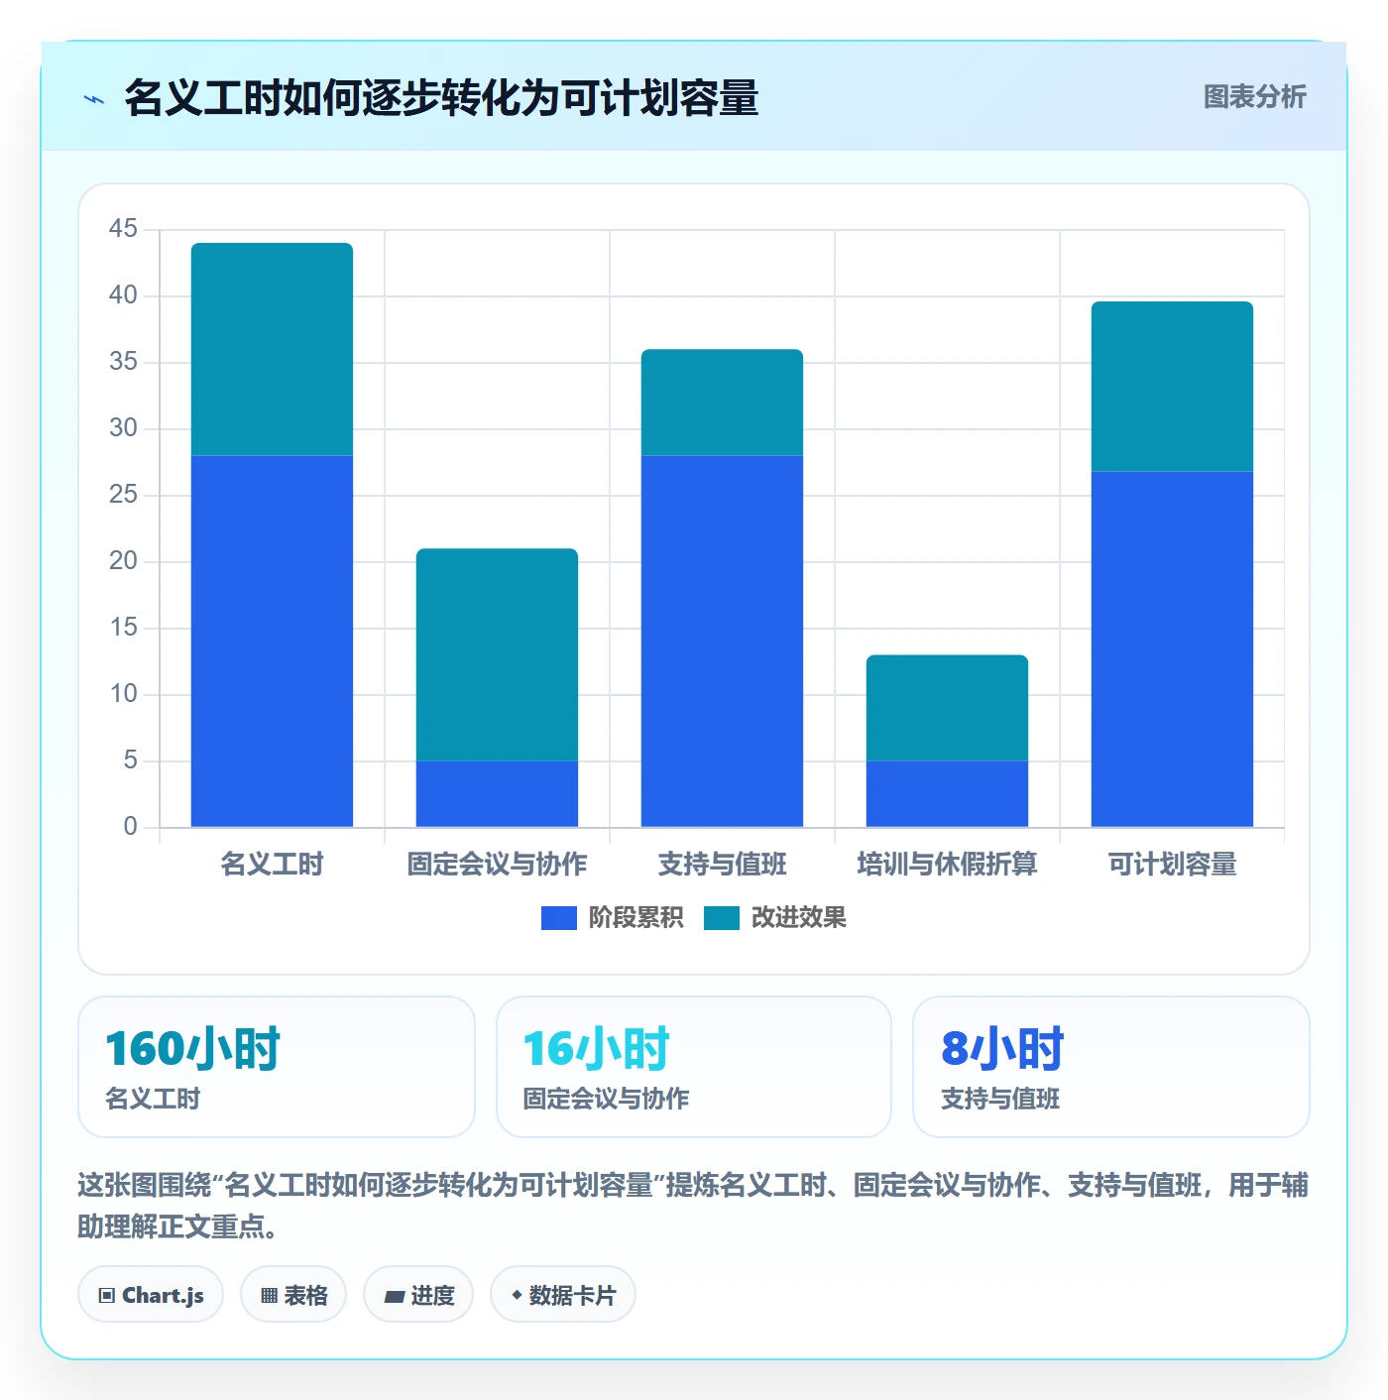
Task: Open the 16小时 固定会议与协作 data card
Action: [694, 1067]
